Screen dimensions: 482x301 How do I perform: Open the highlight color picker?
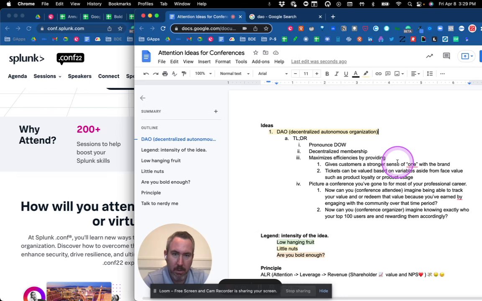point(366,74)
